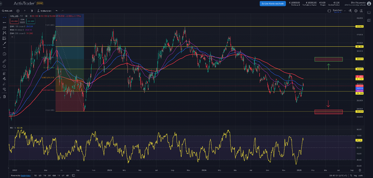Take chart snapshot with camera icon
This screenshot has height=178, width=373.
pos(362,11)
